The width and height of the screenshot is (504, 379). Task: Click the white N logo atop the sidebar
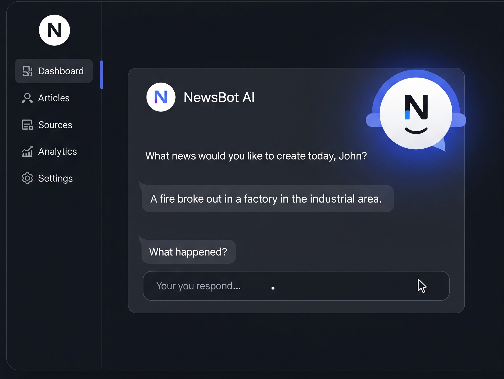(54, 30)
